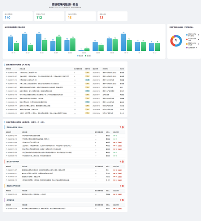Click the x-axis date label 06-05
Viewport: 201px width, 221px height.
70,53
